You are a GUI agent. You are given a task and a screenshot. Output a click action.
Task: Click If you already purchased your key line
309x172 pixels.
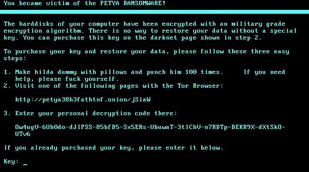113,148
